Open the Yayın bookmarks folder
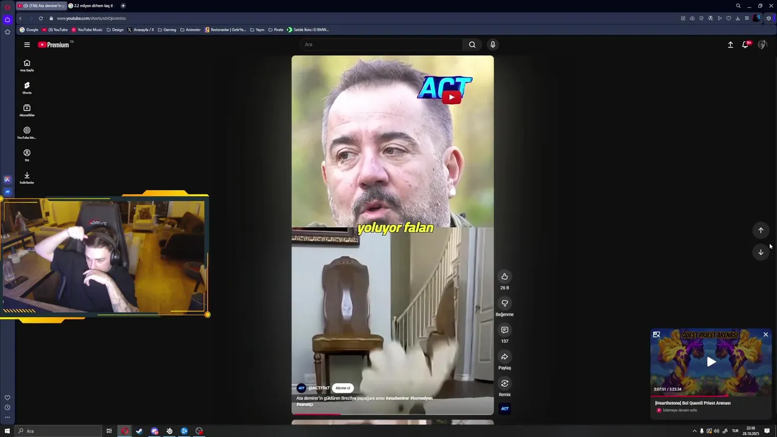777x437 pixels. (257, 30)
